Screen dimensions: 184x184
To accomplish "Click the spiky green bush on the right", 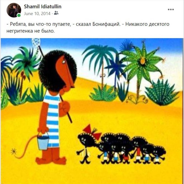I will click(x=162, y=93).
